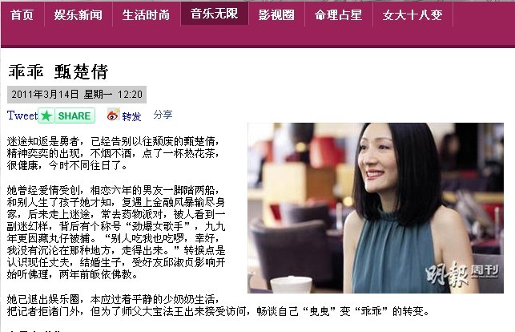The width and height of the screenshot is (515, 332).
Task: Click the 明報周刊 watermark on photo
Action: tap(462, 273)
